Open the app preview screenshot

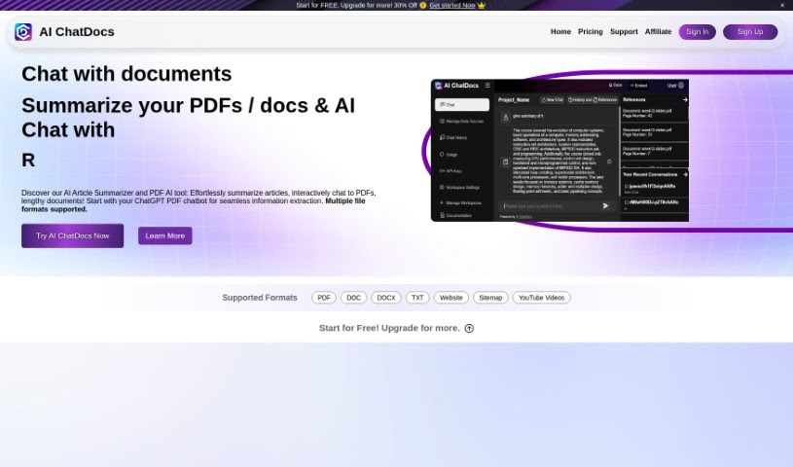[559, 150]
